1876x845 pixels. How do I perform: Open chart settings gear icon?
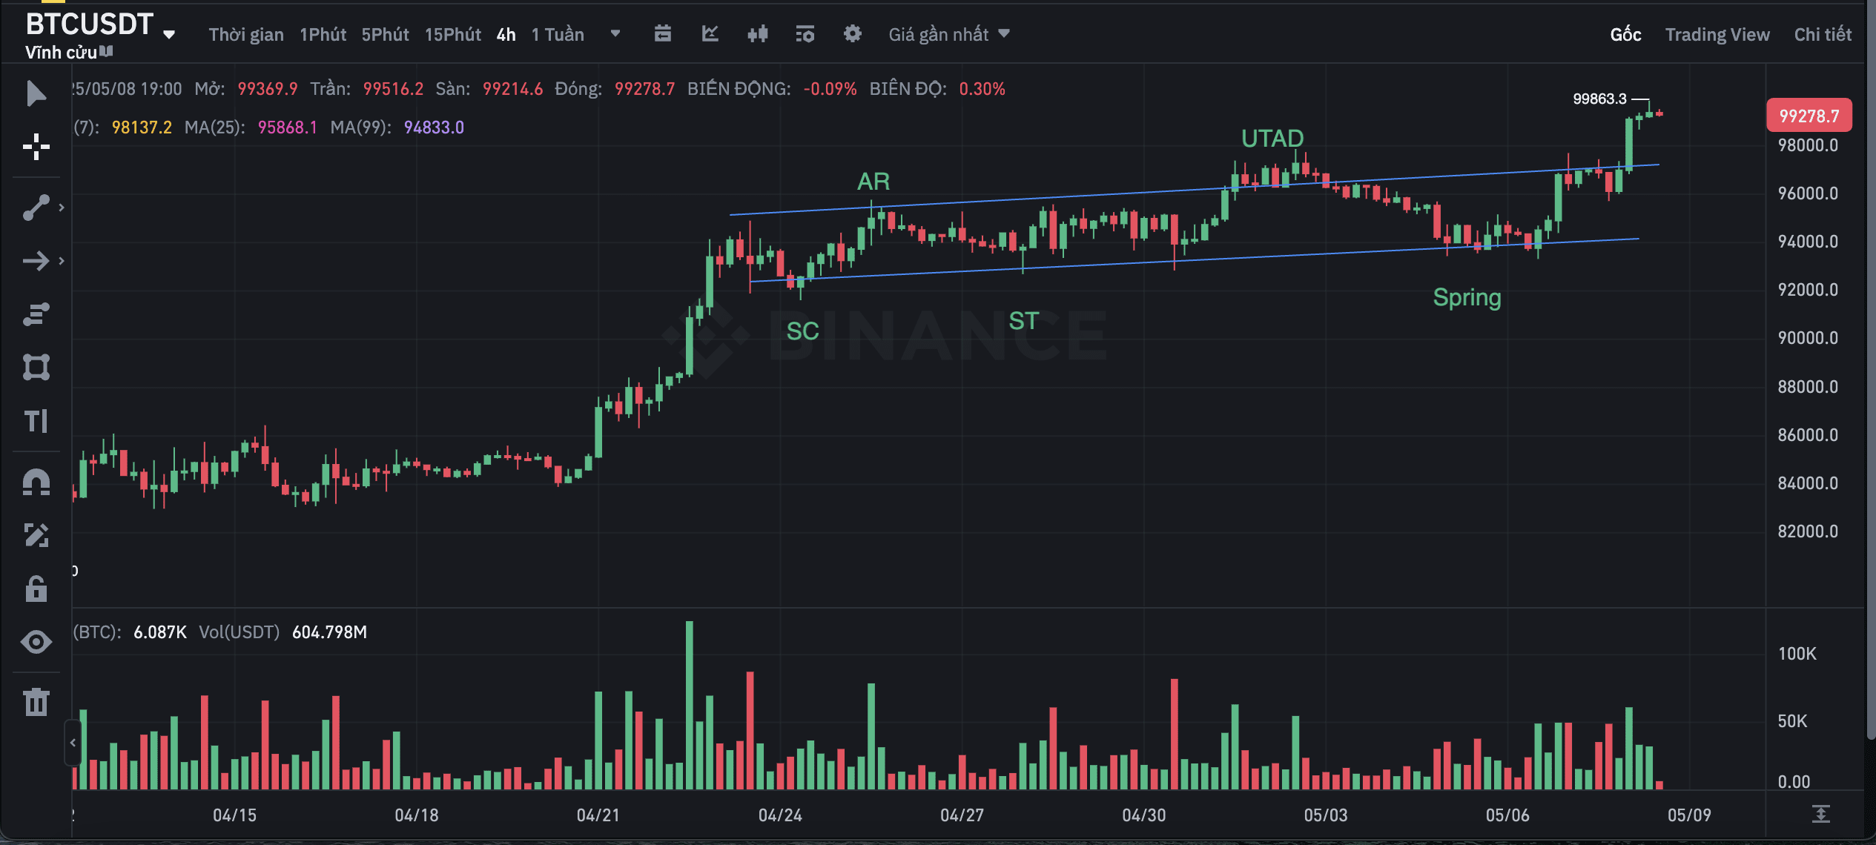[853, 33]
